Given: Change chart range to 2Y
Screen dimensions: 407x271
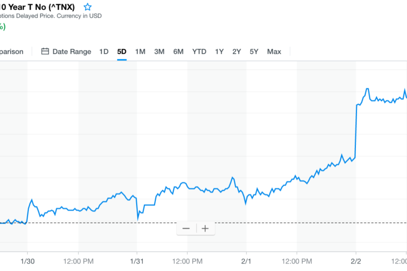Looking at the screenshot, I should tap(237, 51).
